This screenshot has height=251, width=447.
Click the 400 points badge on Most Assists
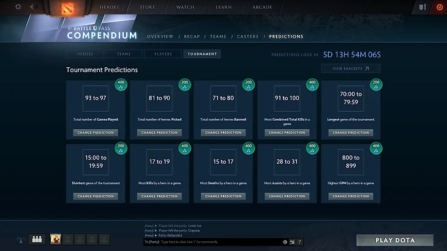tap(312, 148)
